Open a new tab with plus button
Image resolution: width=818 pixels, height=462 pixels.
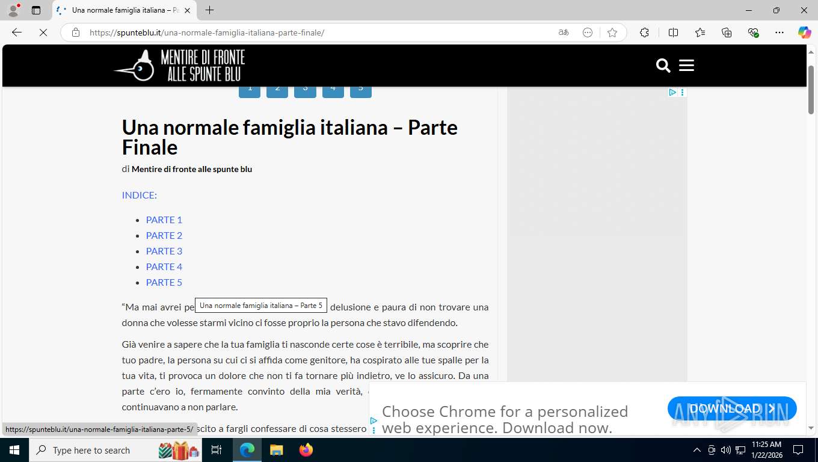point(209,10)
